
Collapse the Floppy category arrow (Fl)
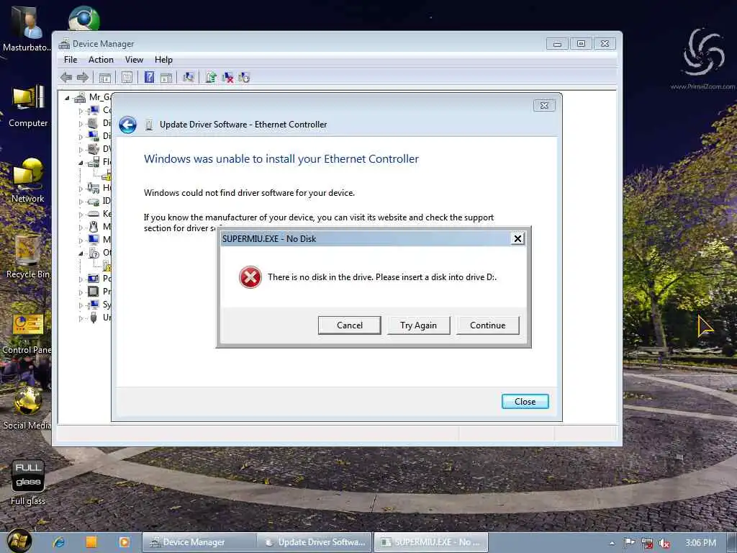81,163
